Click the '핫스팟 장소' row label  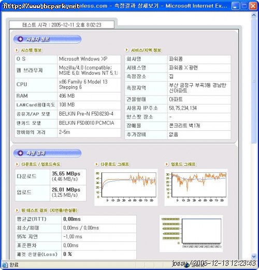(140, 117)
